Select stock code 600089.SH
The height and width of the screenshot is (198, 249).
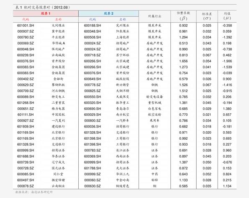tap(26, 97)
